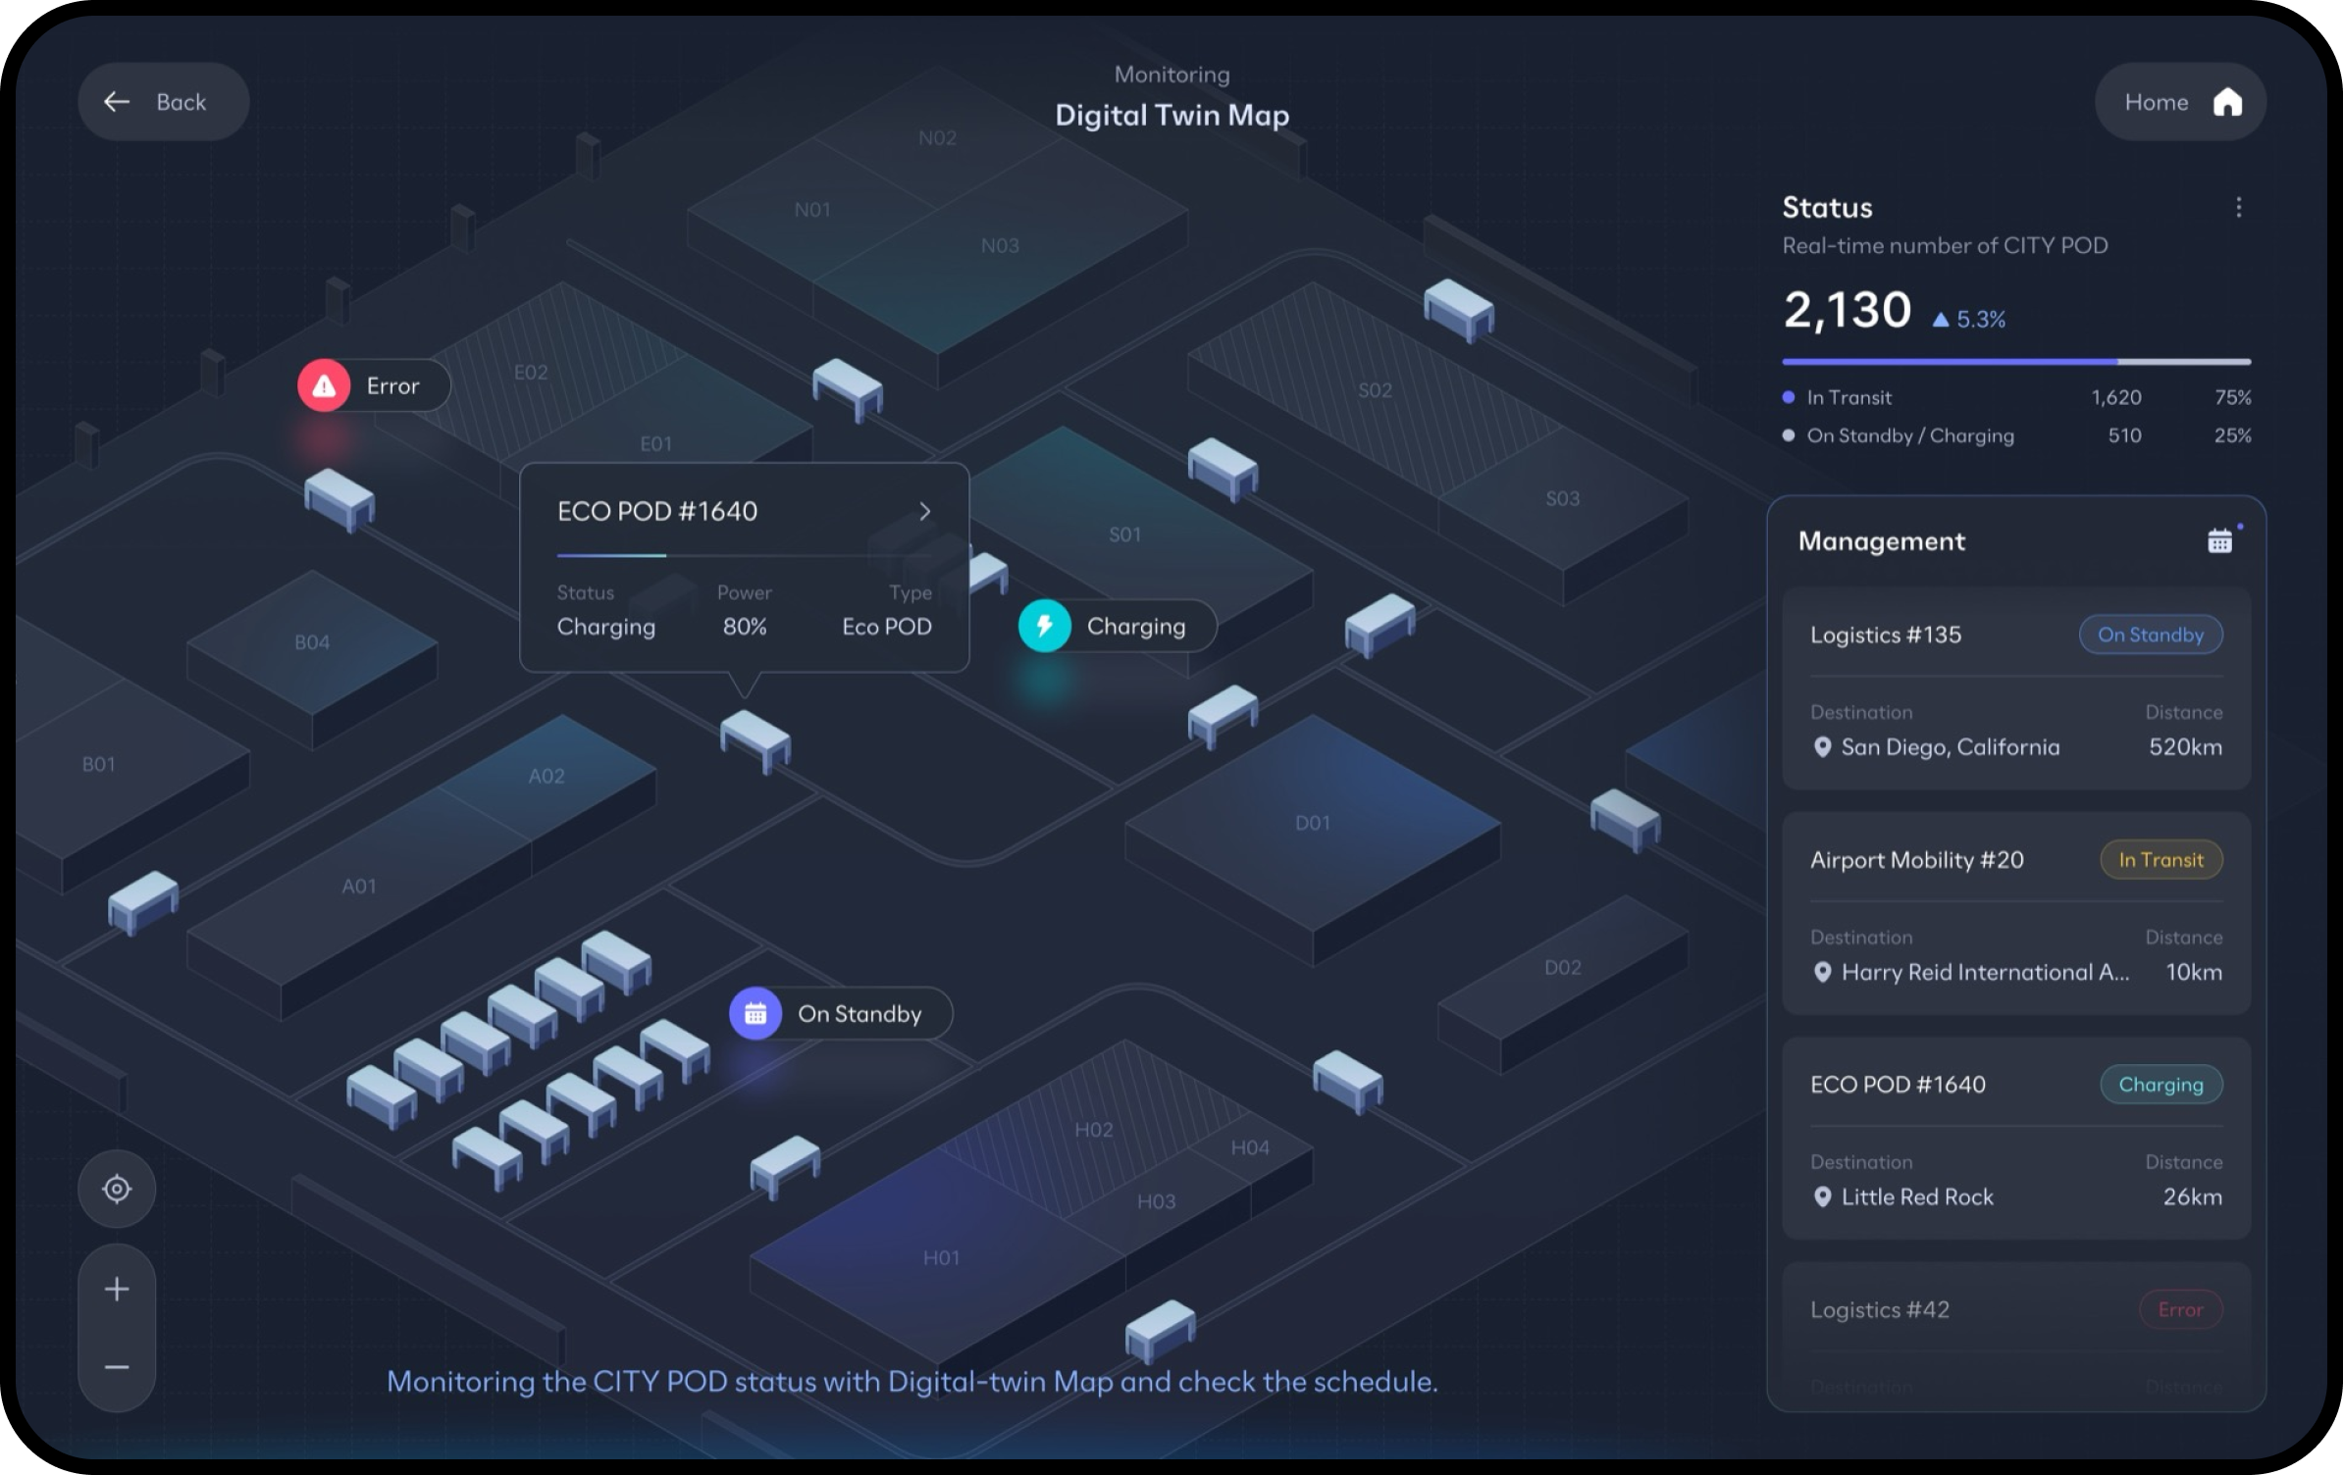Open the Status three-dot menu
Image resolution: width=2343 pixels, height=1475 pixels.
coord(2238,207)
